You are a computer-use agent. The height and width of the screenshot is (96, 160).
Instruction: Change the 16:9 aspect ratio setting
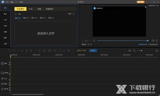[x=89, y=44]
